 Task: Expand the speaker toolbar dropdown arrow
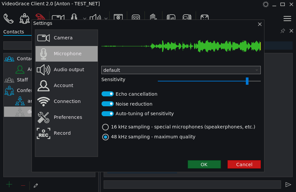pyautogui.click(x=106, y=19)
